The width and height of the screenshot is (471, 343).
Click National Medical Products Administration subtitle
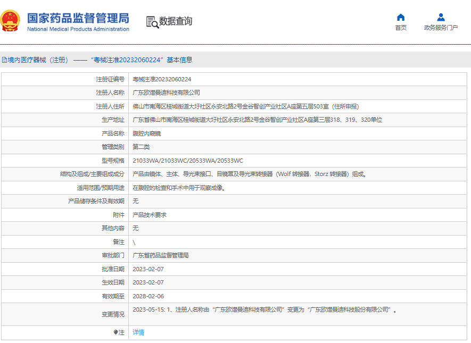(78, 29)
